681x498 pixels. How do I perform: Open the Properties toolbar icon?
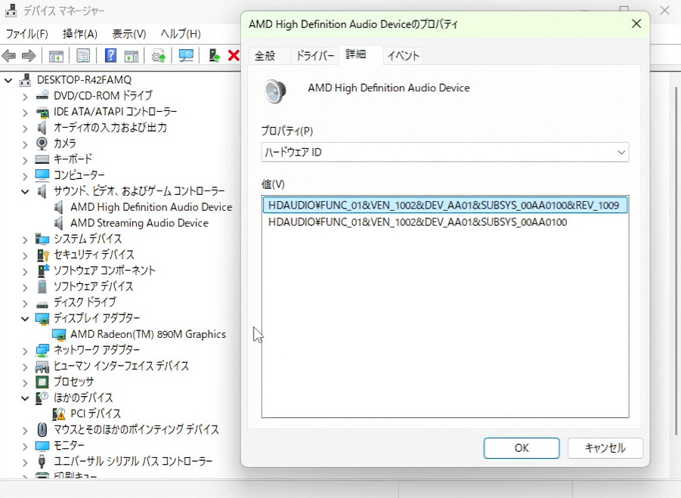[83, 56]
